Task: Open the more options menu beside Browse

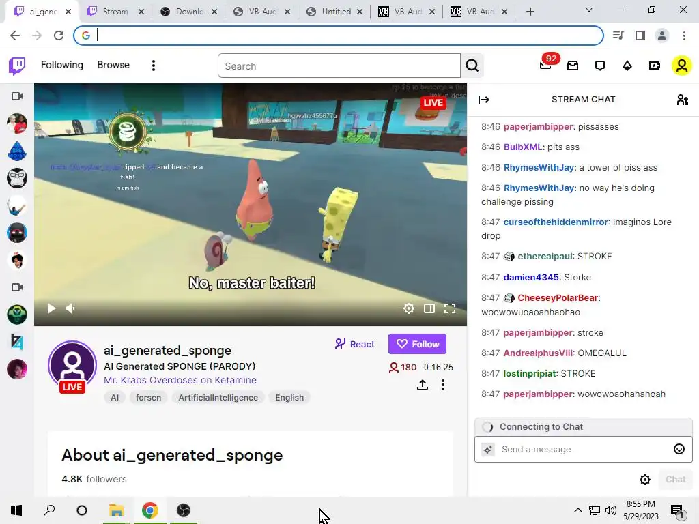Action: coord(154,65)
